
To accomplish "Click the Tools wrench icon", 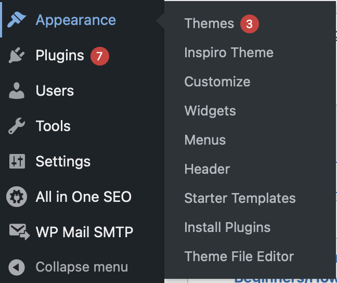I will 17,126.
